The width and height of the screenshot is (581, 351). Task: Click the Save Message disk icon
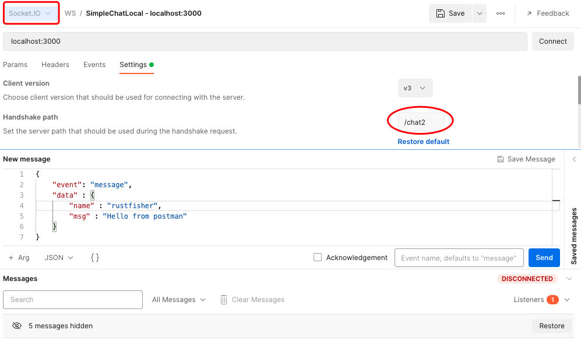[500, 159]
